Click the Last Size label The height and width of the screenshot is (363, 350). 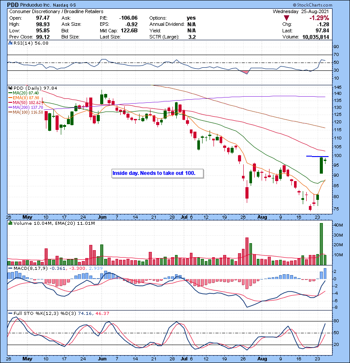tap(110, 37)
